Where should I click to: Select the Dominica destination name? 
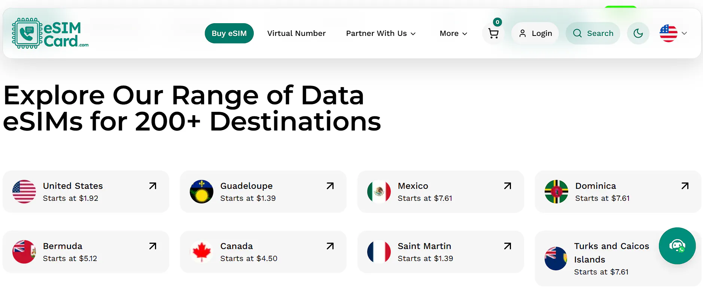[596, 186]
